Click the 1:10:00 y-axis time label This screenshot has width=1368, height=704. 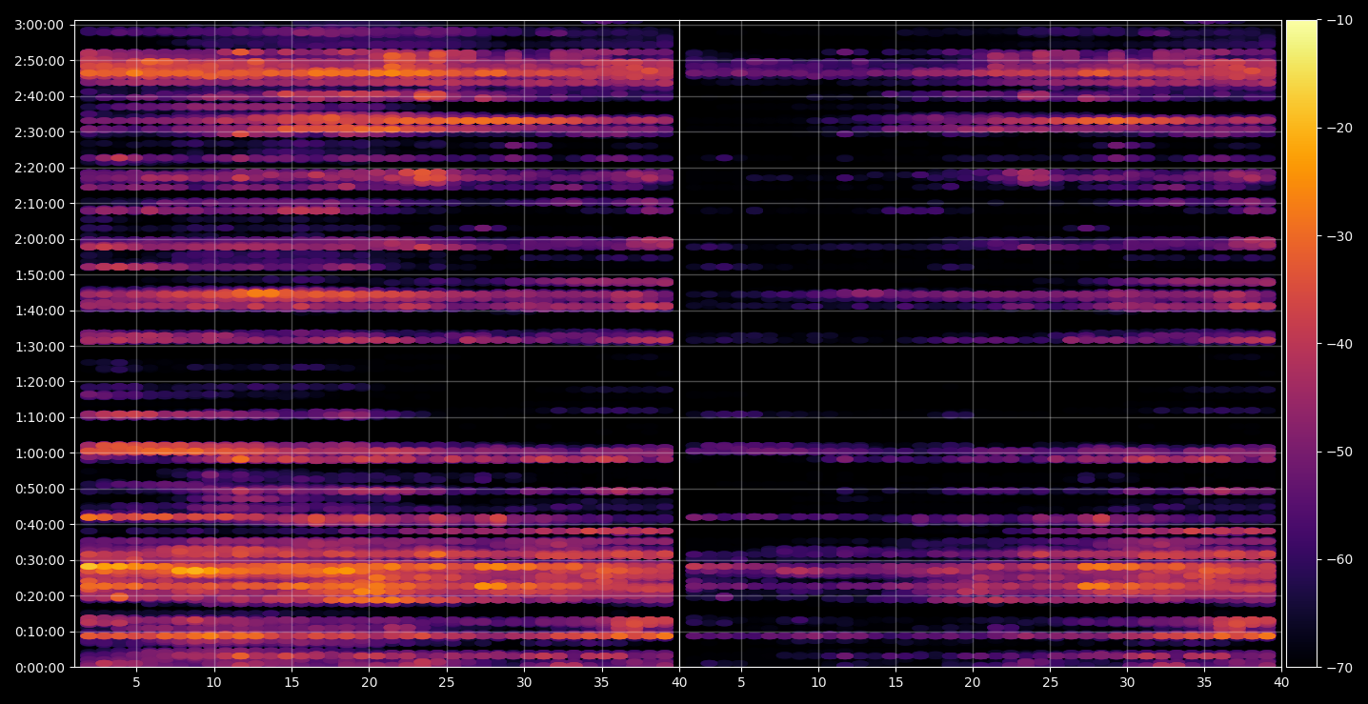[39, 417]
